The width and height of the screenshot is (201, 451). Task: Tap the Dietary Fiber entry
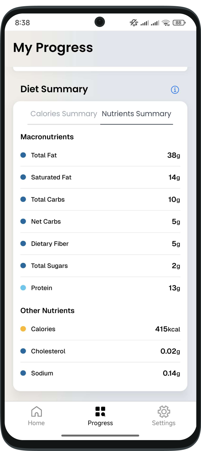pyautogui.click(x=100, y=243)
